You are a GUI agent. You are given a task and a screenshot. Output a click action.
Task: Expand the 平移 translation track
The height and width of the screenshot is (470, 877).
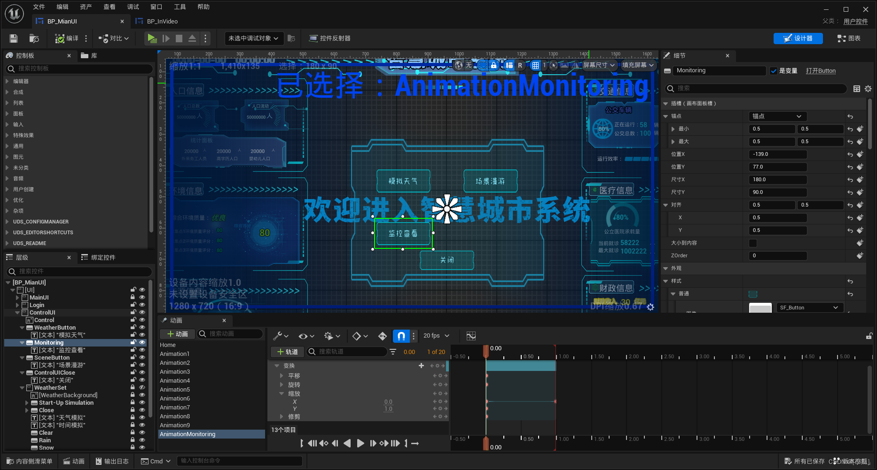[x=282, y=376]
